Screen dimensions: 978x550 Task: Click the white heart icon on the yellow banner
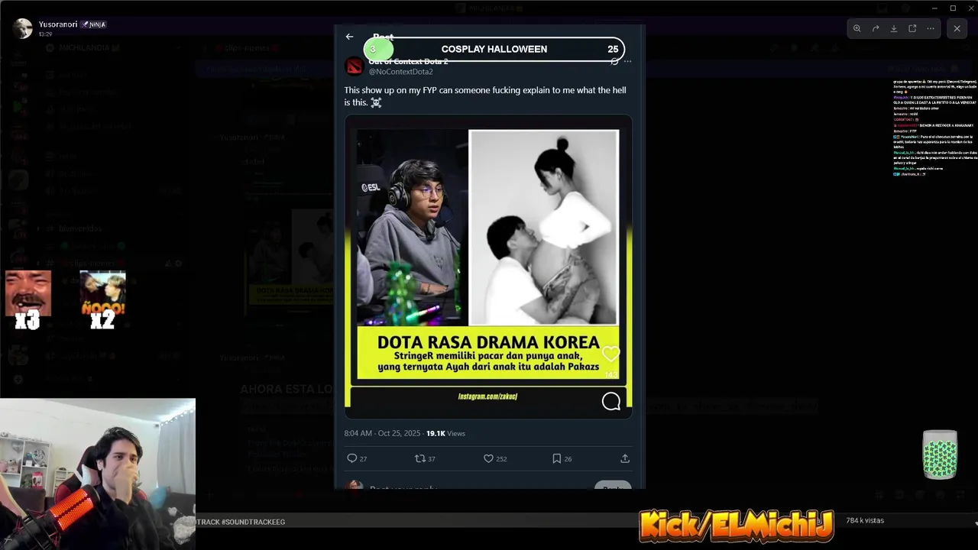(610, 354)
